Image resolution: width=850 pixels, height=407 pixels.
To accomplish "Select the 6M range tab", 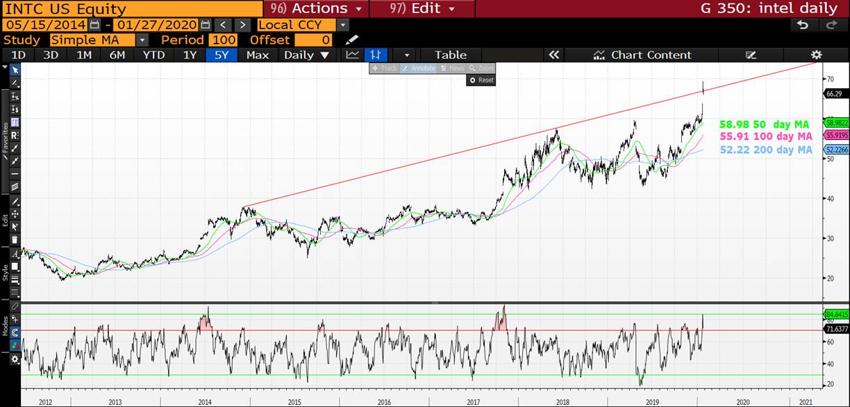I will (x=117, y=55).
